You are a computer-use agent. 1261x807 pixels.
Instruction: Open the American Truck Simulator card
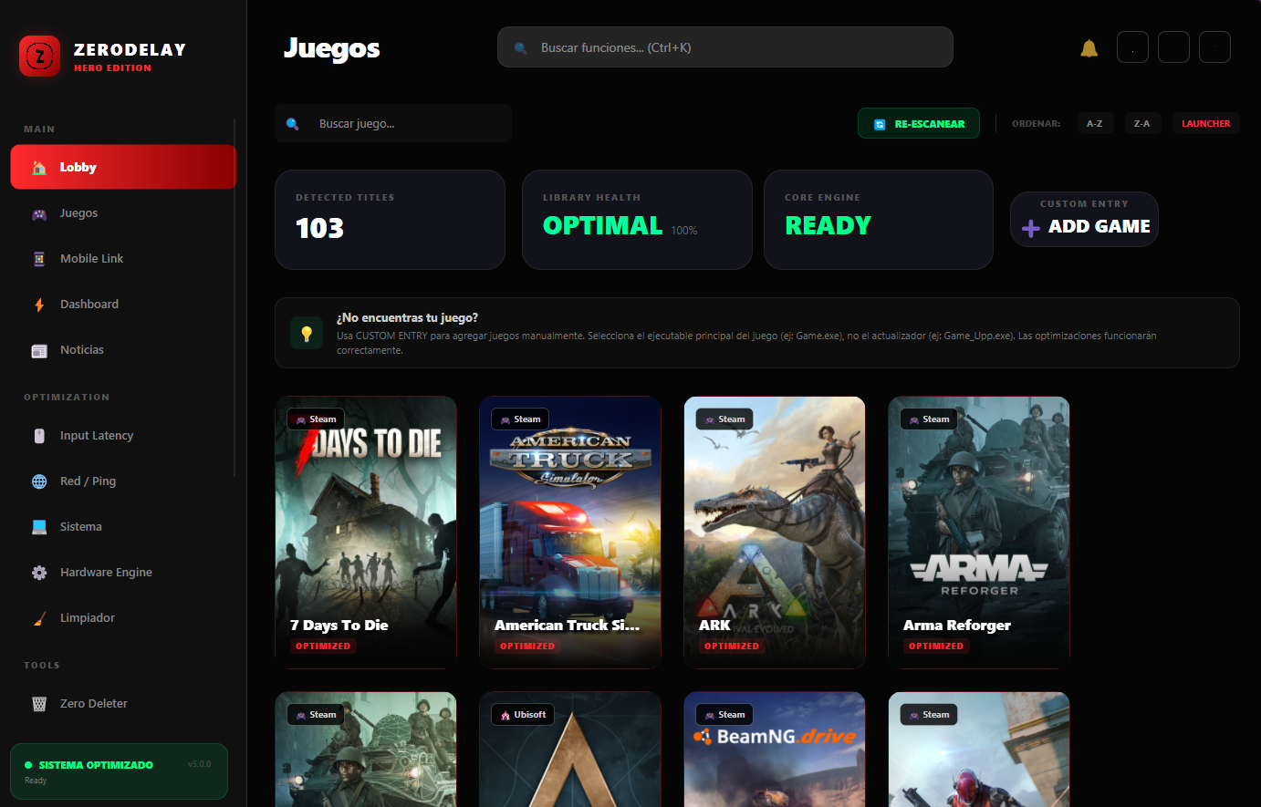pyautogui.click(x=570, y=533)
